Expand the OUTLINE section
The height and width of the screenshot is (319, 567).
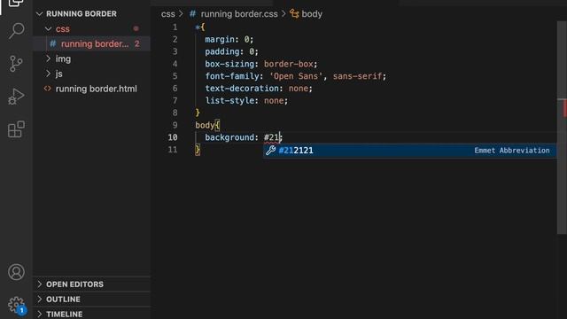39,300
